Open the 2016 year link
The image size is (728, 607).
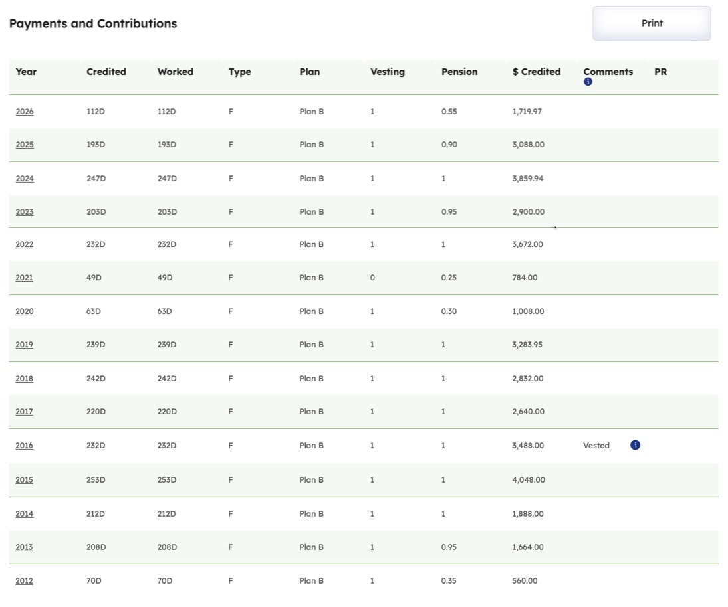point(24,445)
